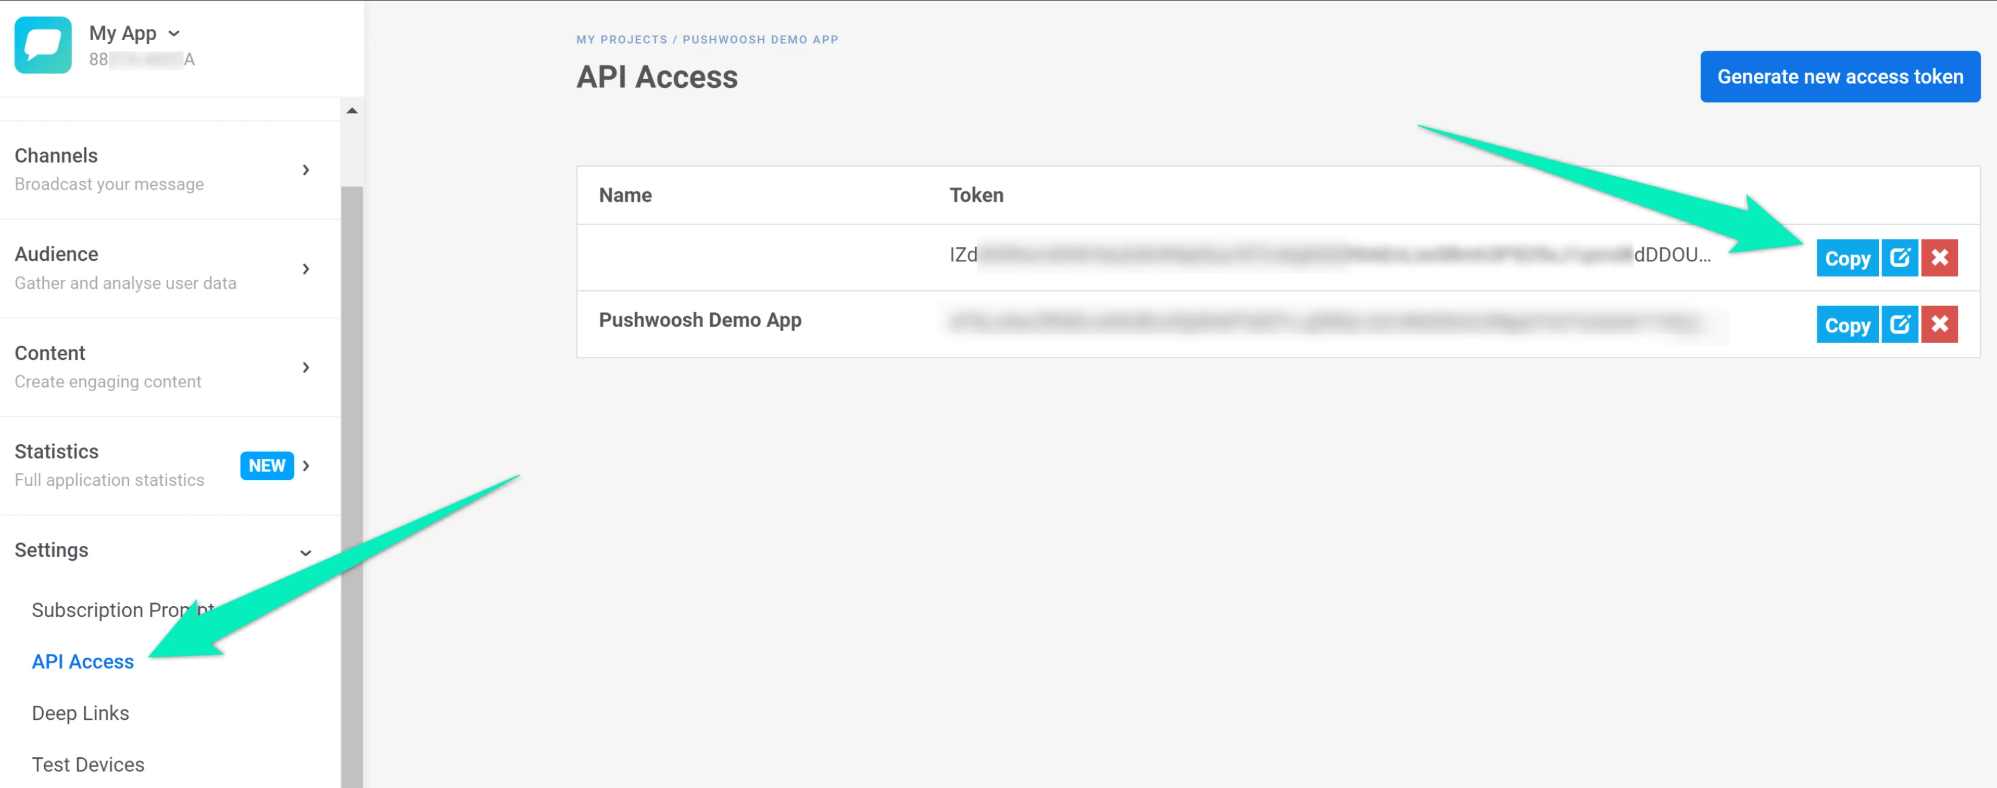Open My App dropdown chevron
The width and height of the screenshot is (1997, 788).
pos(174,33)
